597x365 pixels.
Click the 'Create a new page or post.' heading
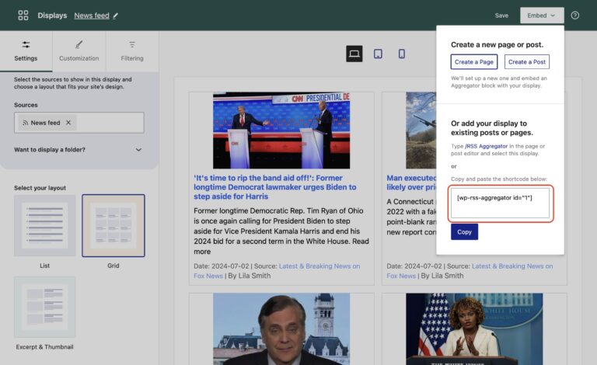497,44
